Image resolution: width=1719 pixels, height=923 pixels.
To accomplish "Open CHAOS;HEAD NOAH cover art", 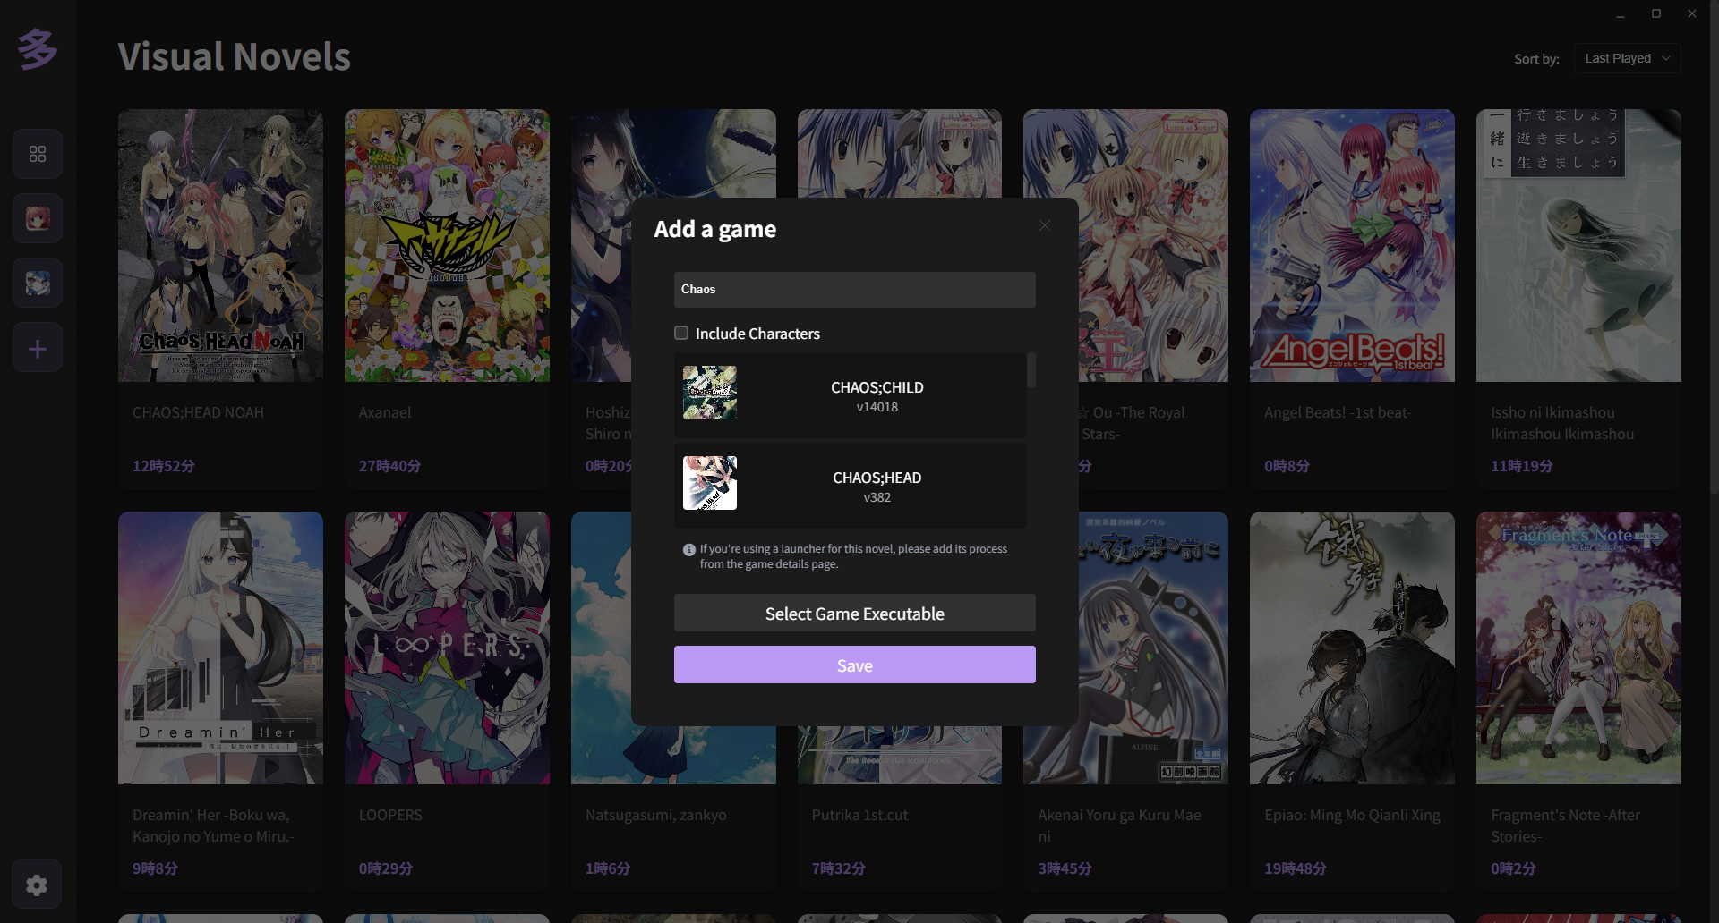I will coord(220,245).
